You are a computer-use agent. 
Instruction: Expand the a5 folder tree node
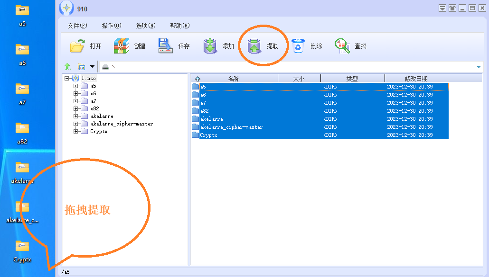[x=75, y=86]
